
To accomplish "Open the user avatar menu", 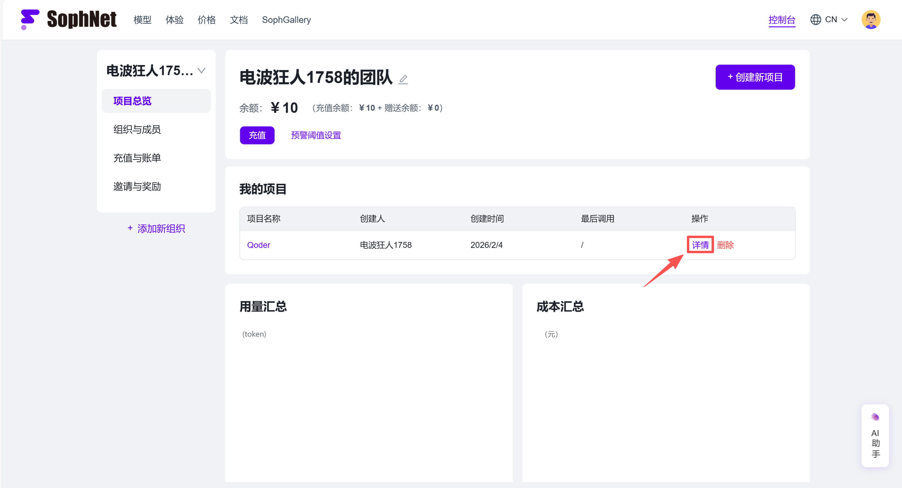I will (x=871, y=20).
